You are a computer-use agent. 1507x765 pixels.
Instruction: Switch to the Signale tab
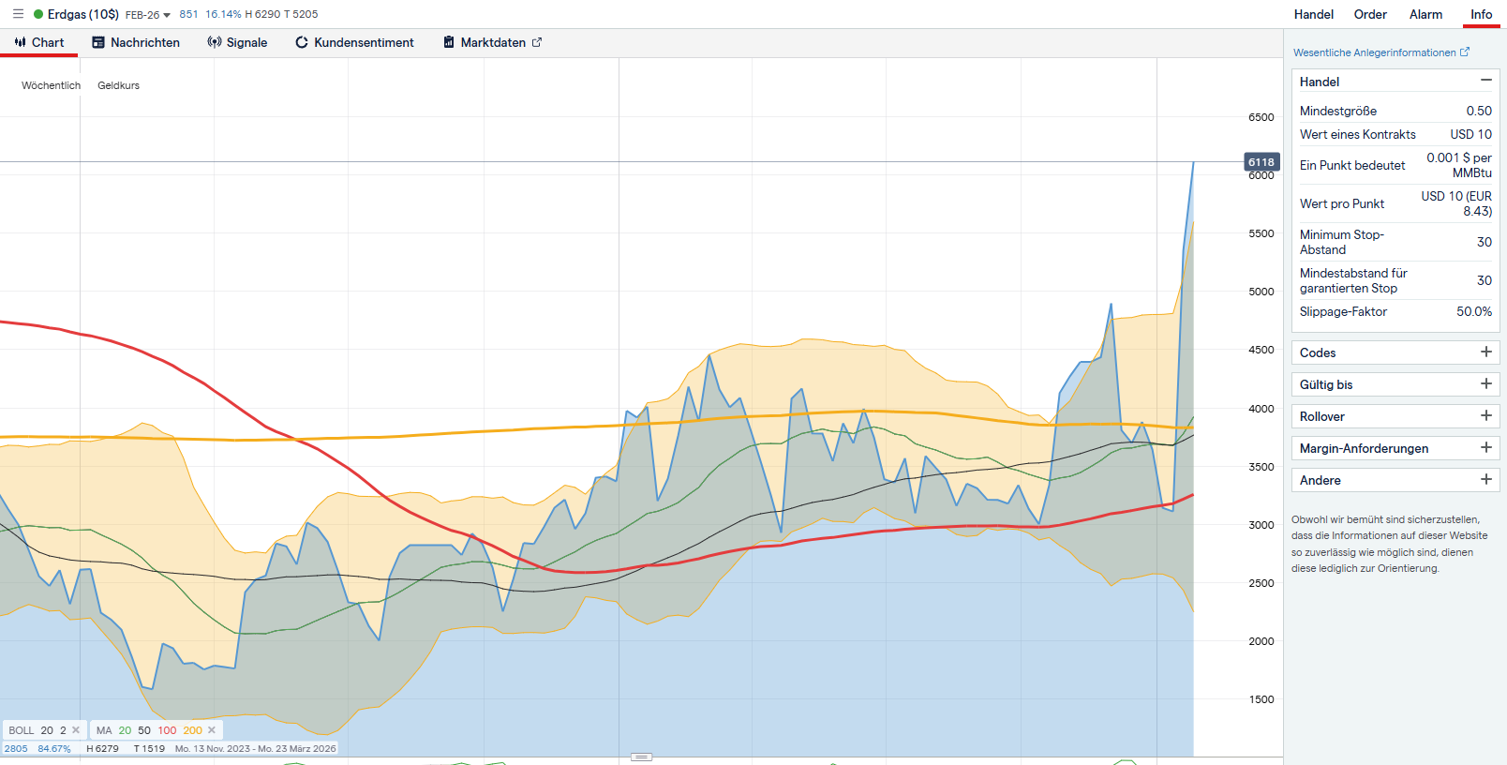pos(237,42)
